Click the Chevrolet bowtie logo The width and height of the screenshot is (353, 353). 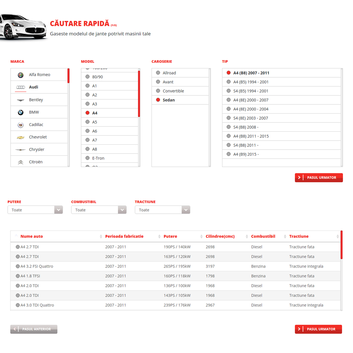point(20,137)
